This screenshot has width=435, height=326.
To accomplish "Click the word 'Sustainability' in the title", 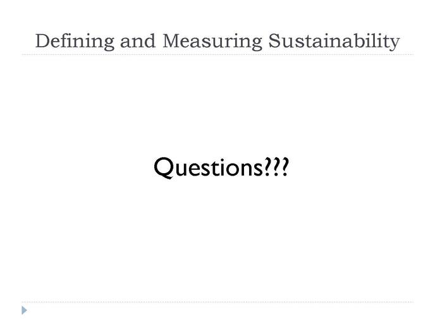I will (334, 42).
